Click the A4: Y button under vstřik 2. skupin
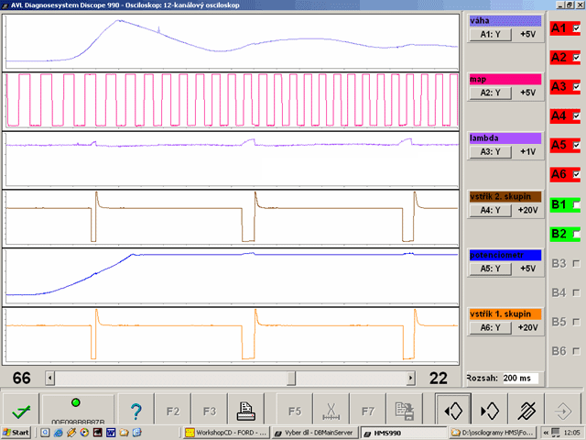The image size is (586, 440). 491,210
